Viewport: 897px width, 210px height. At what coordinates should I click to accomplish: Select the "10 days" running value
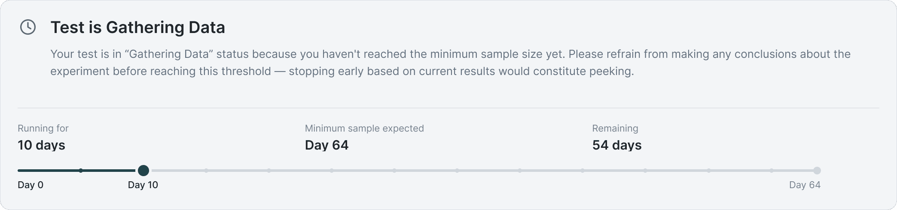pyautogui.click(x=41, y=145)
